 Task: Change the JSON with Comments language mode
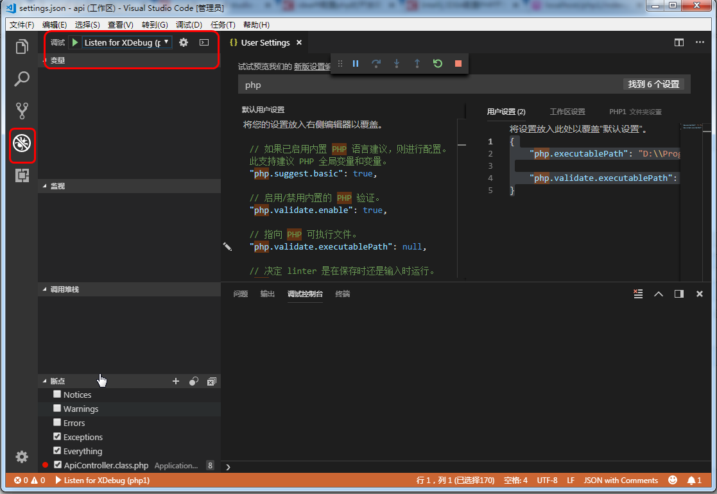[621, 480]
